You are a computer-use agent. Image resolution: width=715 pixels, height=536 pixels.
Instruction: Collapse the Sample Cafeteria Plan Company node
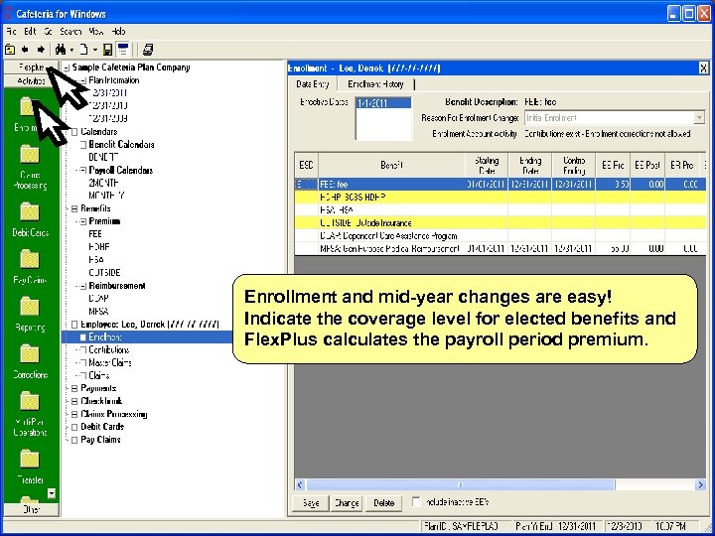pos(67,67)
